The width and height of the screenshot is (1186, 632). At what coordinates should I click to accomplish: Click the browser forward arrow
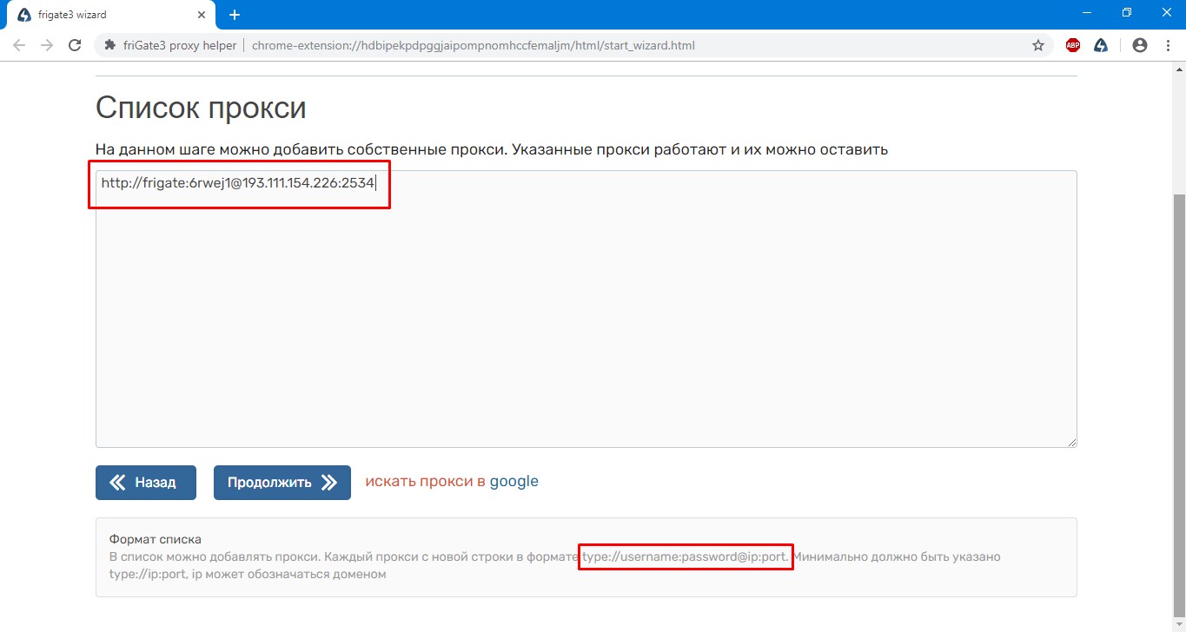47,45
